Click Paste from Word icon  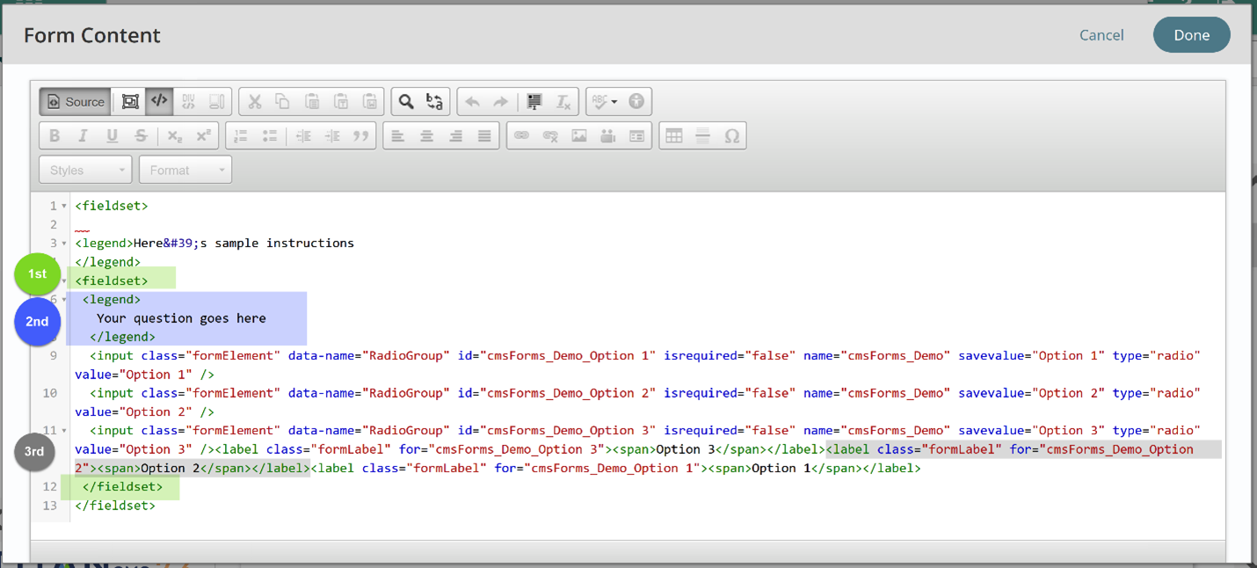pos(370,102)
